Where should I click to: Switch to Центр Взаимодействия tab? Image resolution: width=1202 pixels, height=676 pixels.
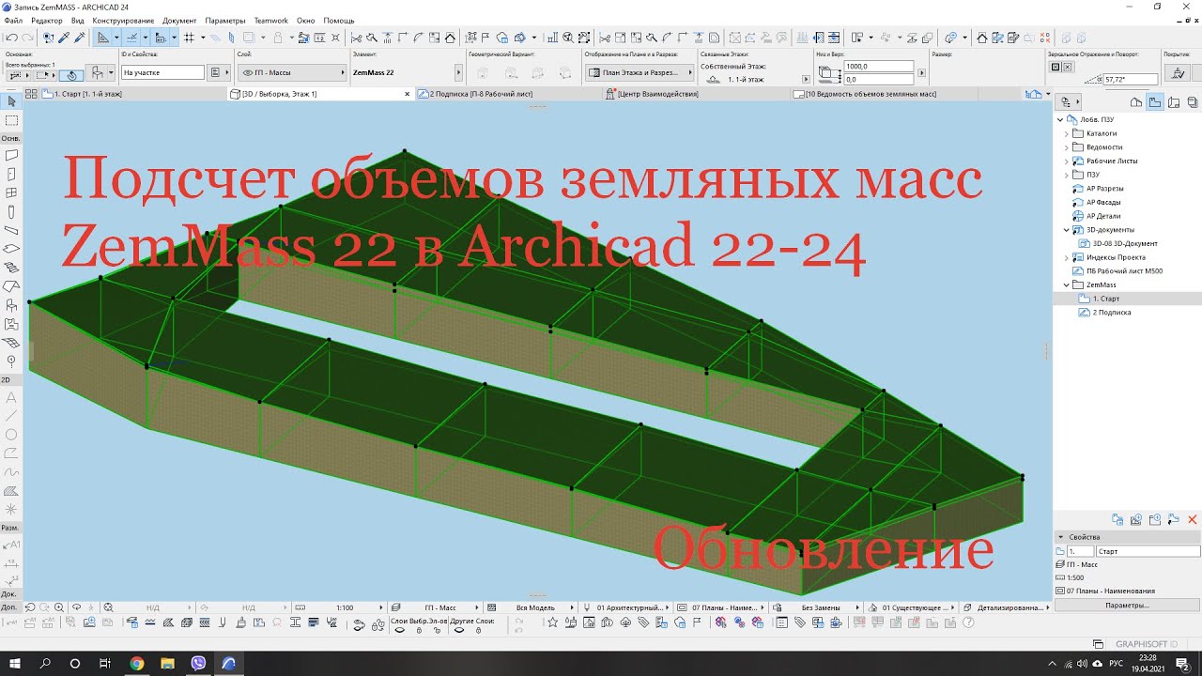(x=697, y=94)
